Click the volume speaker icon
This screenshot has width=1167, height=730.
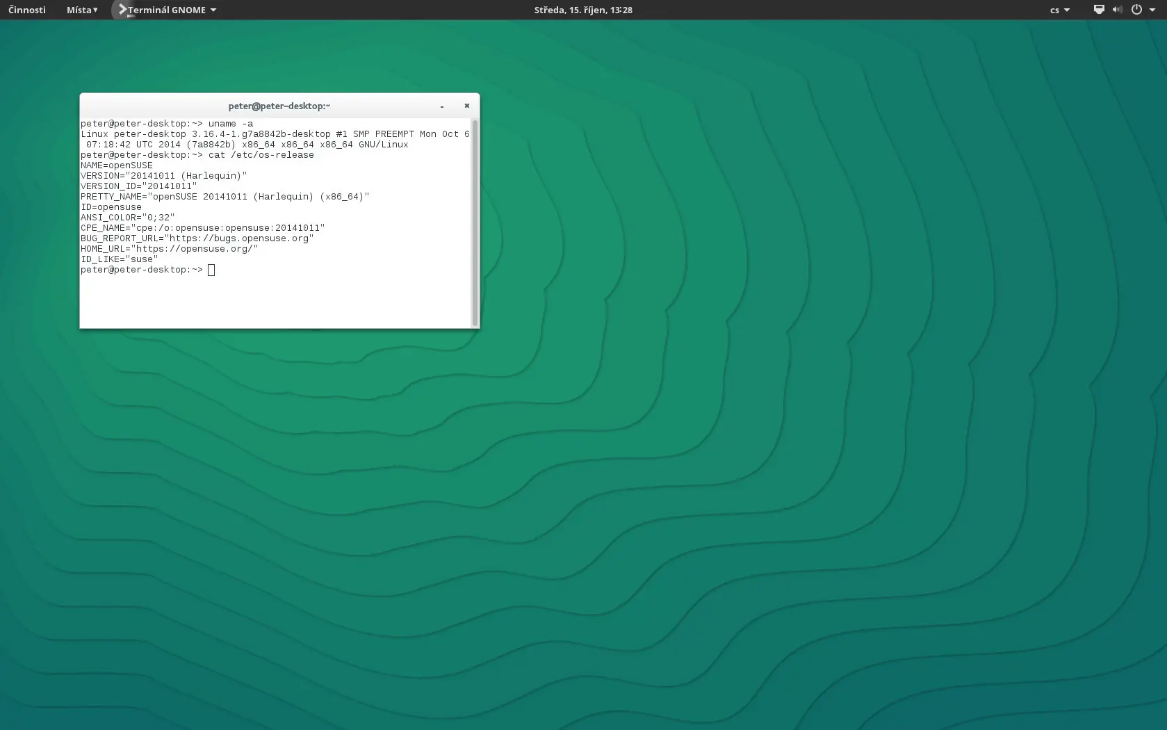(x=1117, y=10)
